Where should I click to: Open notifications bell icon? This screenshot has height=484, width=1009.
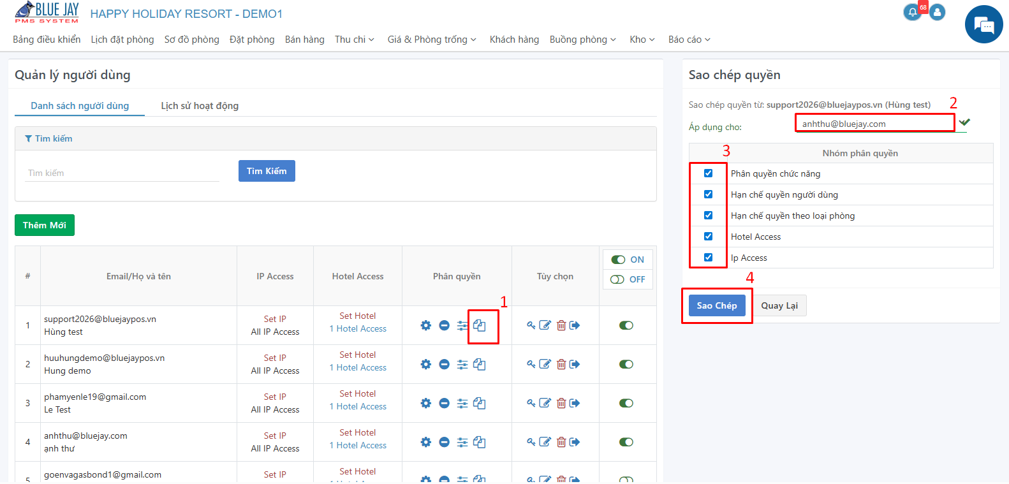(x=913, y=12)
